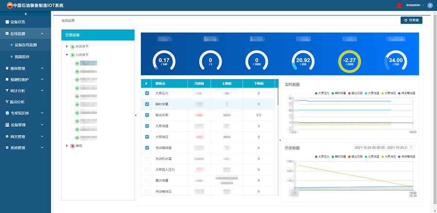Expand the 预测性维护 menu chevron
This screenshot has height=213, width=437.
(x=42, y=80)
